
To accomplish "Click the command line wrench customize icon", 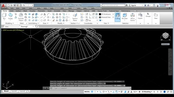I will (x=48, y=88).
